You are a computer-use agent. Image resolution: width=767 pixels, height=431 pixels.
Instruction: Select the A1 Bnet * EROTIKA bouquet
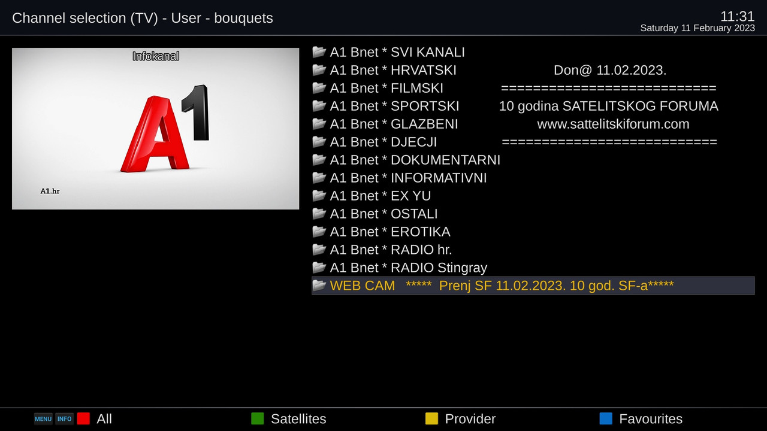pos(533,232)
